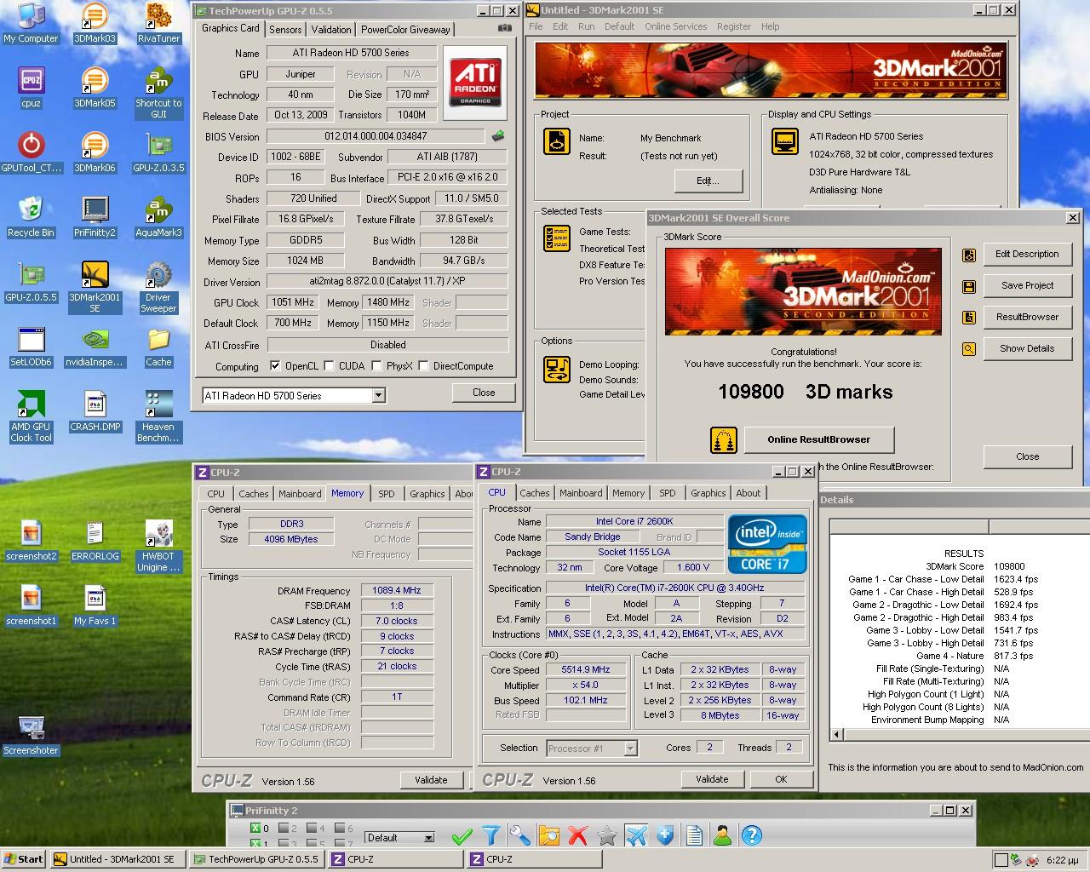Toggle core 0 checkbox in PriFinitty
The width and height of the screenshot is (1090, 872).
pos(255,828)
